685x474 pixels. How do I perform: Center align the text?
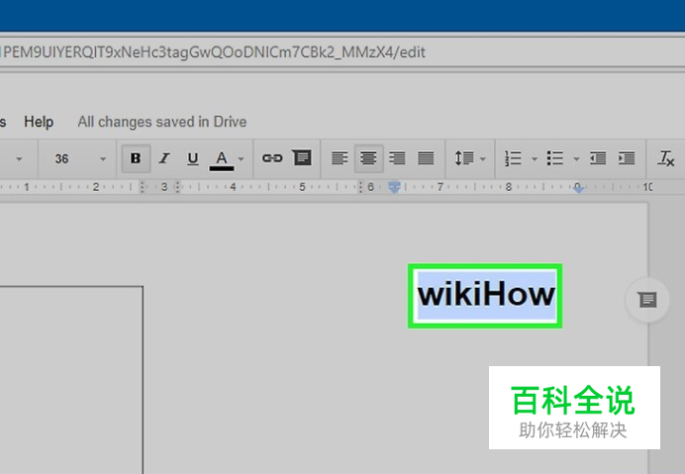[x=368, y=158]
